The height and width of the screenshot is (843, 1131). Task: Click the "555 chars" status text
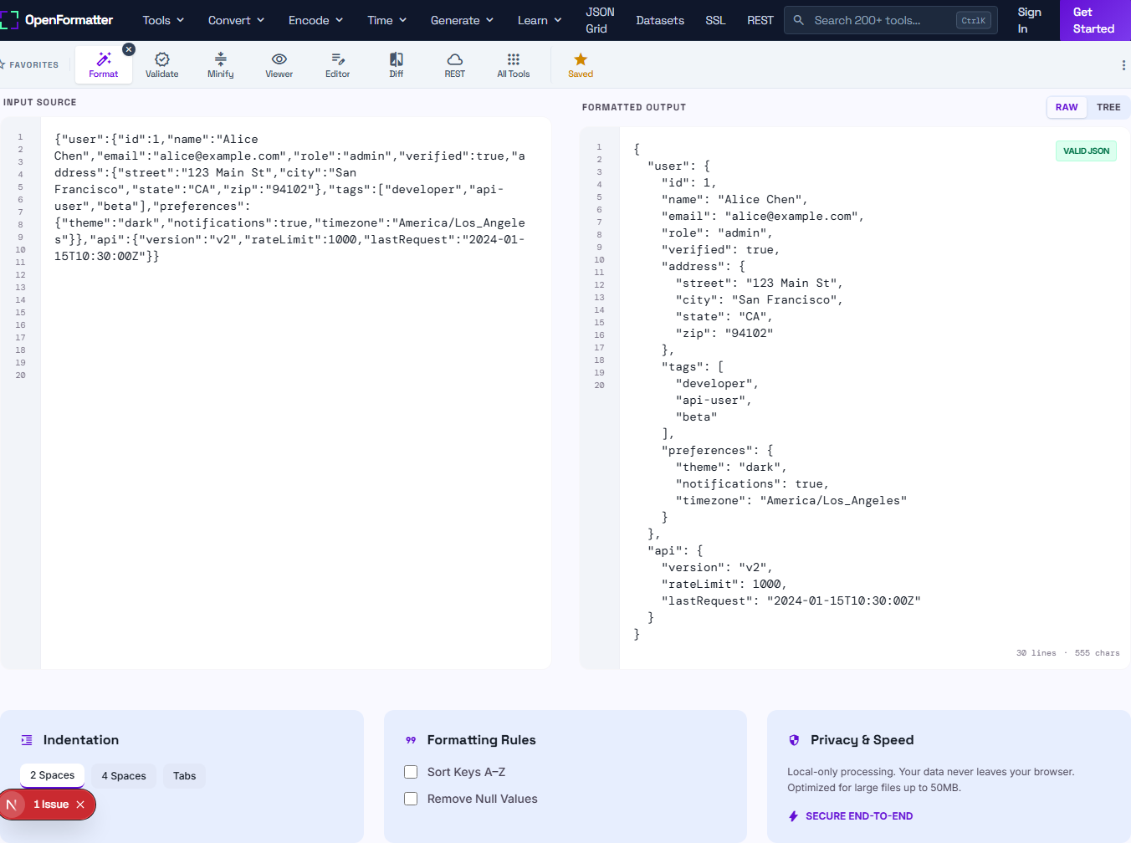(x=1097, y=653)
